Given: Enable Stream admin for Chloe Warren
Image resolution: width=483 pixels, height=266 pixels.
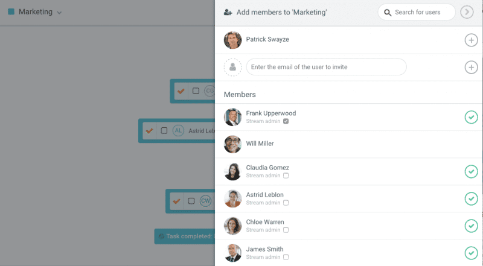Looking at the screenshot, I should (286, 230).
